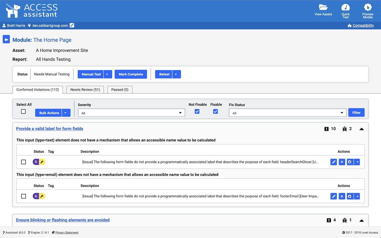The image size is (381, 238).
Task: Edit the dev.ssbbartgroup.com domain with the pencil icon
Action: pyautogui.click(x=72, y=25)
